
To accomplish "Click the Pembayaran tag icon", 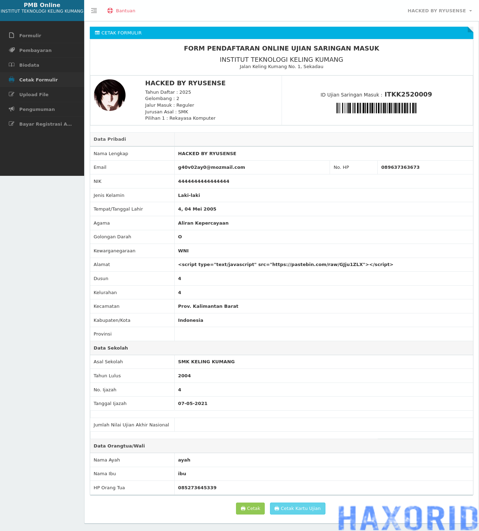I will (12, 50).
